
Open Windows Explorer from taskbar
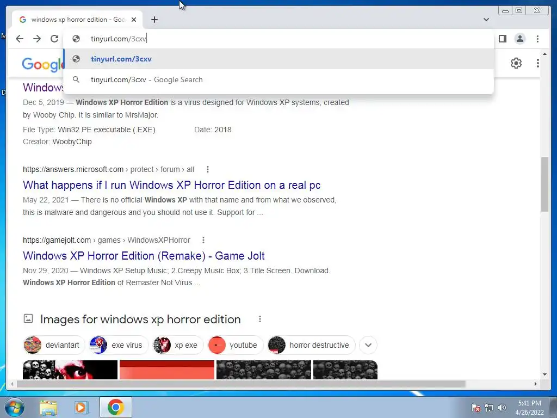point(48,408)
